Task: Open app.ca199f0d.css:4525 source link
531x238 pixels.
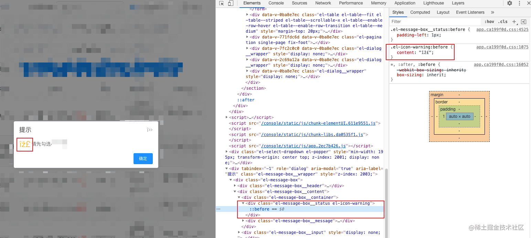Action: [502, 30]
